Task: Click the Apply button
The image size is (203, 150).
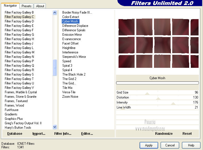Action: coord(149,145)
